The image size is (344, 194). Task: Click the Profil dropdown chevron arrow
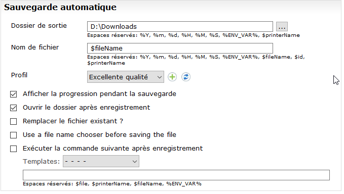pyautogui.click(x=160, y=77)
